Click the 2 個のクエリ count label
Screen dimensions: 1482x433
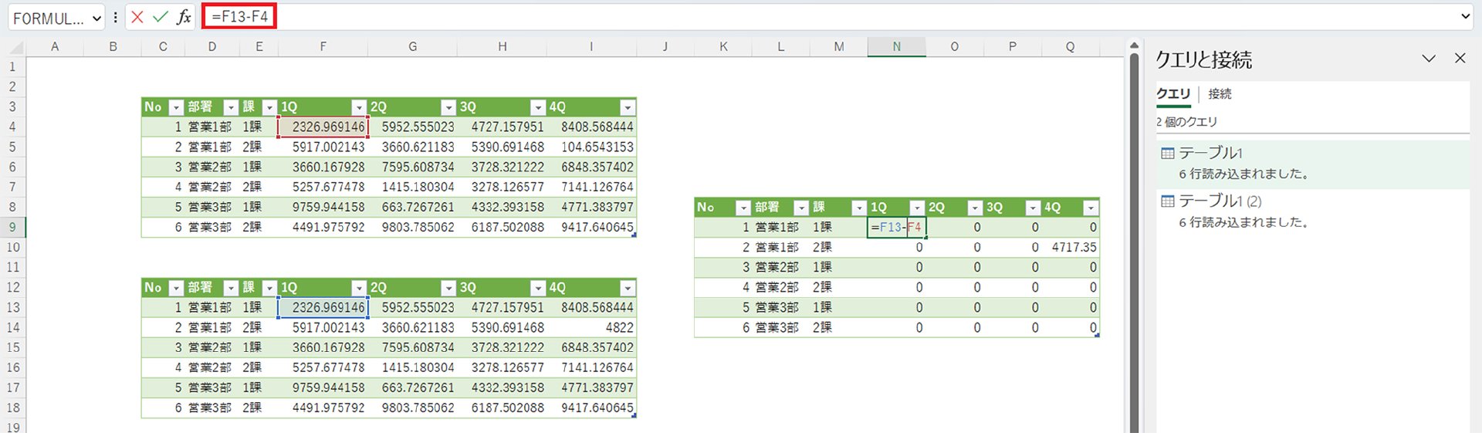coord(1186,122)
